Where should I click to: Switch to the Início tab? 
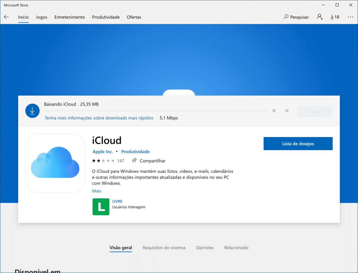[x=23, y=17]
